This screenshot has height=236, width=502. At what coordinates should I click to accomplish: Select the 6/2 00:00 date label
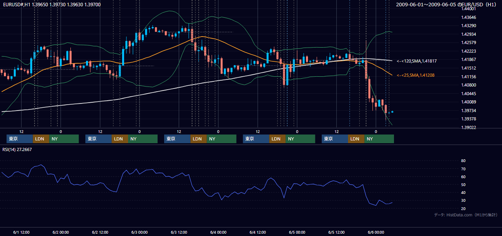61,232
